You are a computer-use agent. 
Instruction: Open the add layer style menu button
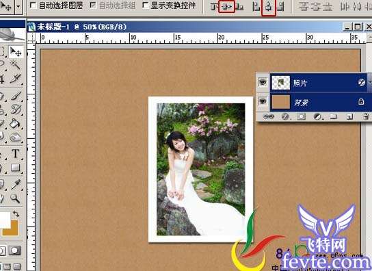click(285, 116)
